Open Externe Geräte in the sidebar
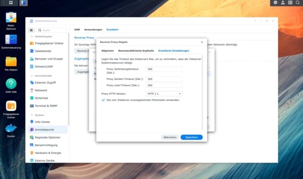This screenshot has width=303, height=179. tap(48, 160)
